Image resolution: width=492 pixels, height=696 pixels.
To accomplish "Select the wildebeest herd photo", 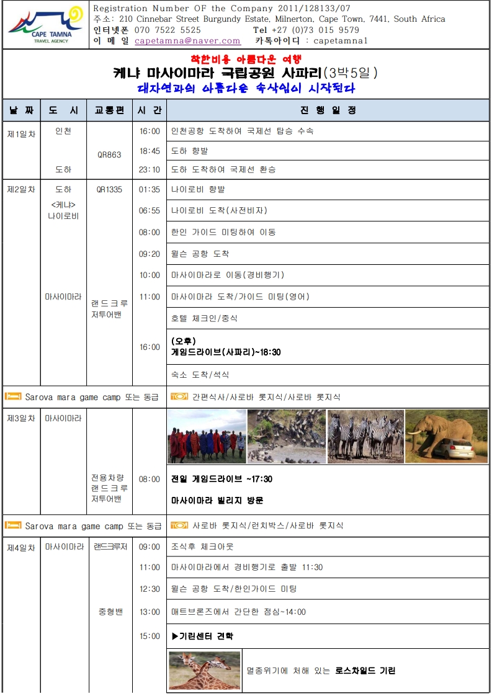I will coord(286,436).
